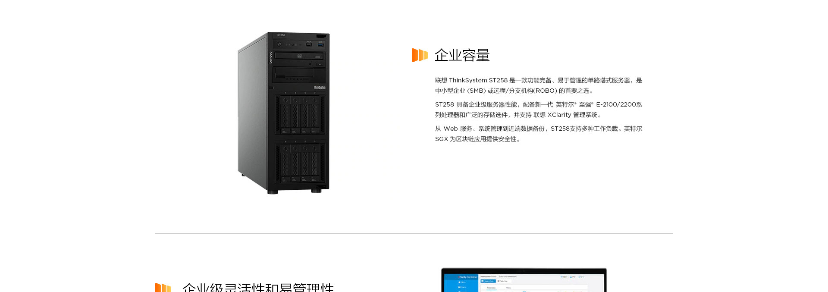Image resolution: width=828 pixels, height=292 pixels.
Task: Click the paragraph starting with 联想 ThinkSystem ST258
Action: click(x=539, y=85)
